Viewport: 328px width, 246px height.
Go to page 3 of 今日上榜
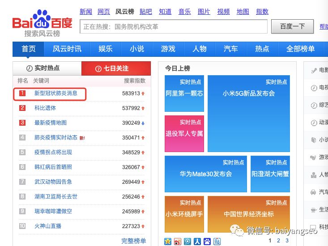pyautogui.click(x=287, y=241)
